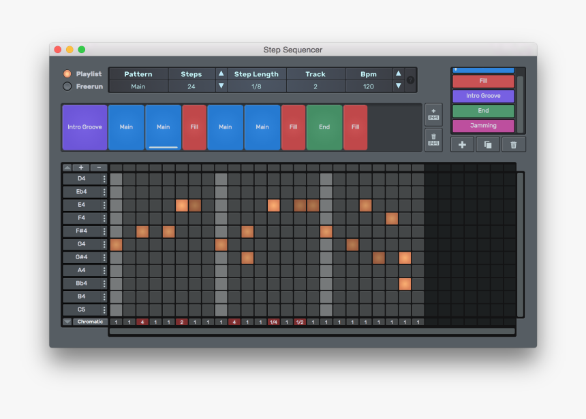586x419 pixels.
Task: Shift notes up with the up triangle
Action: (x=67, y=167)
